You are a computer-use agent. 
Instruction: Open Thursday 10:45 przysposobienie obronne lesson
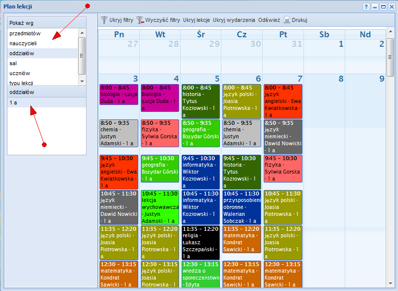click(x=242, y=207)
